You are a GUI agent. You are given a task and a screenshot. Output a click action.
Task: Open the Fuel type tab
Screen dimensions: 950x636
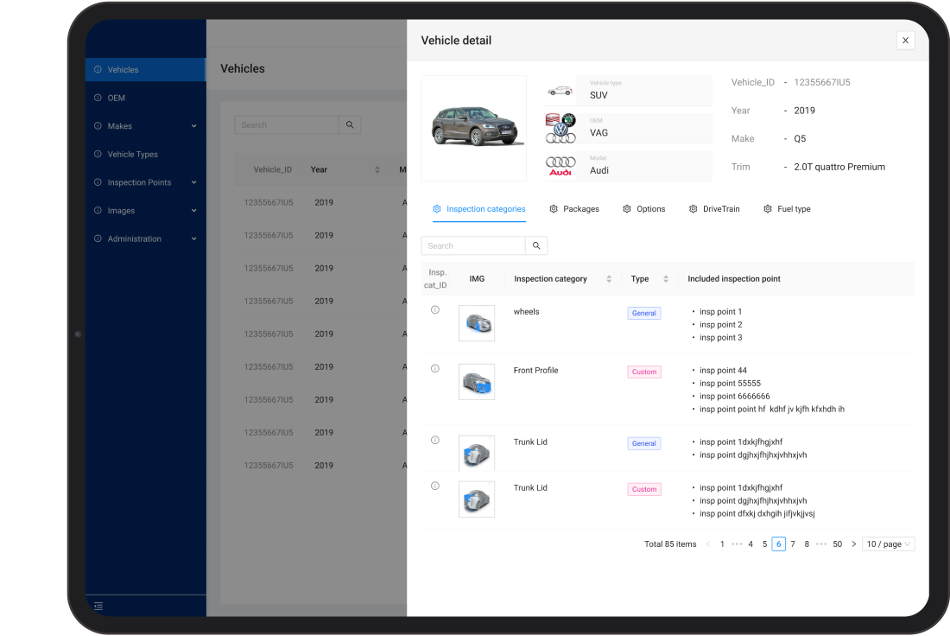click(x=787, y=209)
